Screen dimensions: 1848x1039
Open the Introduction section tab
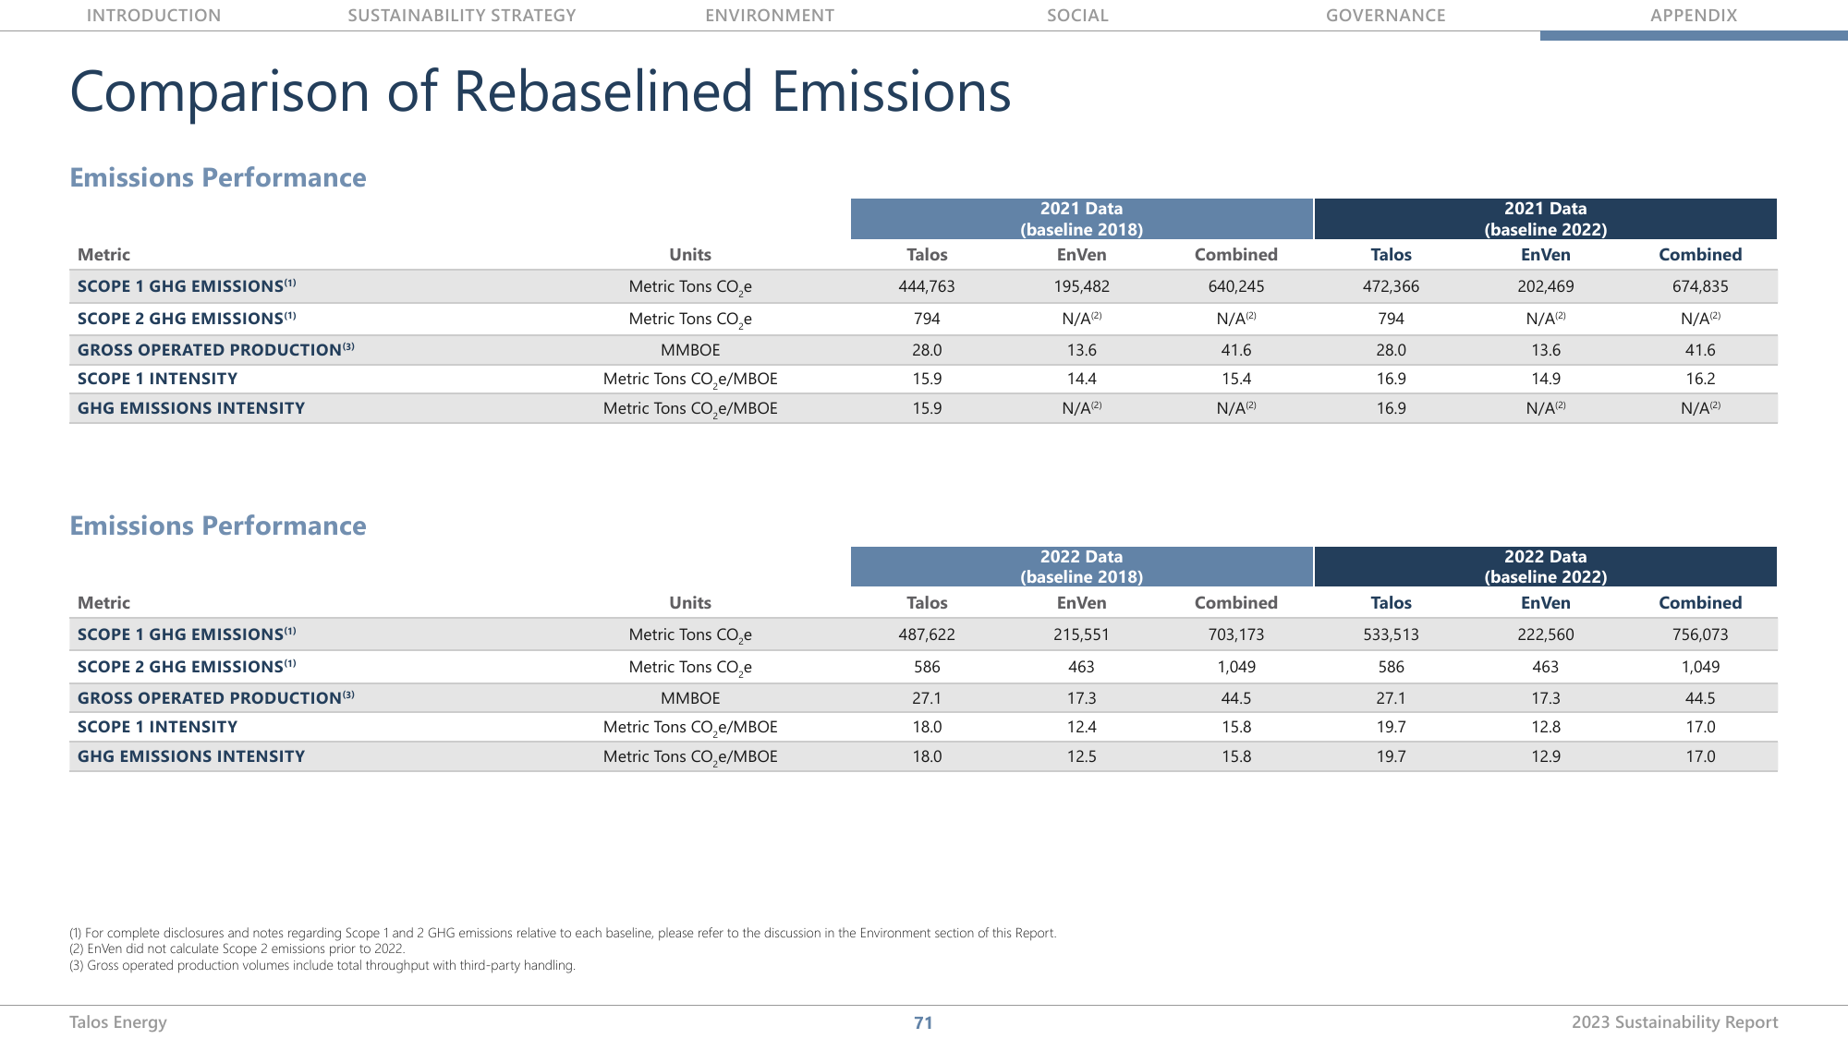tap(153, 15)
